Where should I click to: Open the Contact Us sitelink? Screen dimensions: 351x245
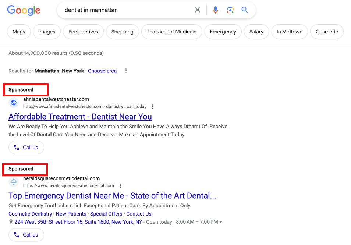[139, 214]
